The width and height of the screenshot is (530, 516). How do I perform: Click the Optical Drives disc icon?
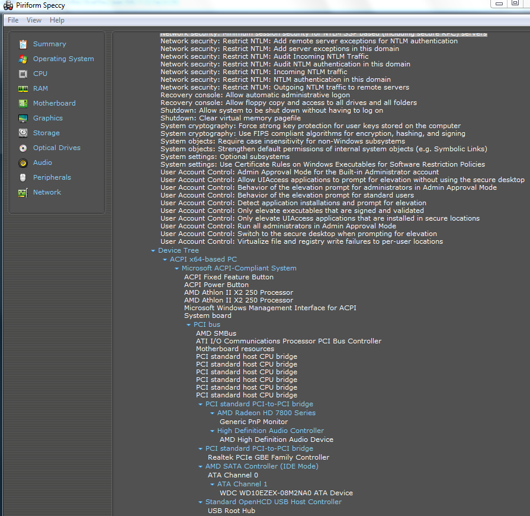tap(23, 148)
